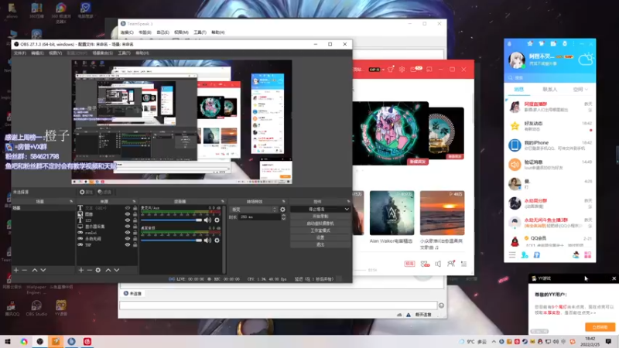Switch to QQ Contacts tab

(x=550, y=90)
